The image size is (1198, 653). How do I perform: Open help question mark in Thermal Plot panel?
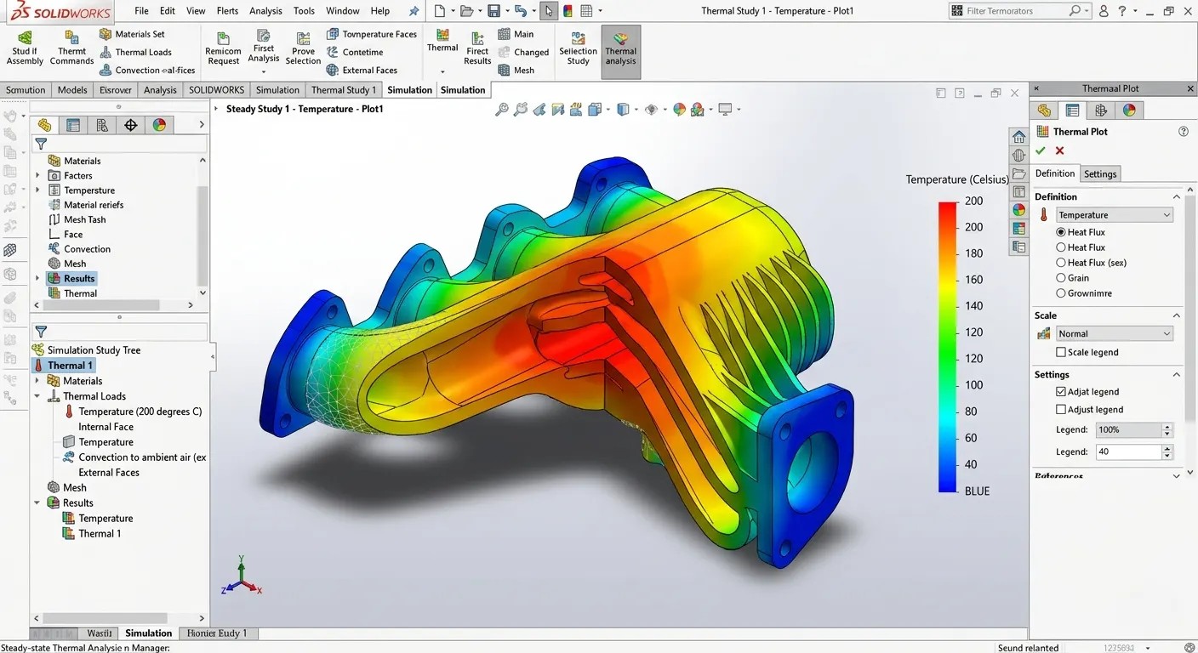click(1183, 132)
